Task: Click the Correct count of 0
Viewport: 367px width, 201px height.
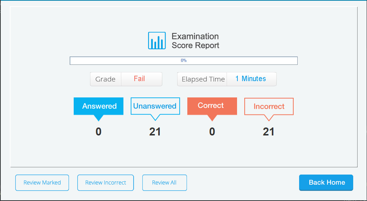Action: [x=212, y=132]
